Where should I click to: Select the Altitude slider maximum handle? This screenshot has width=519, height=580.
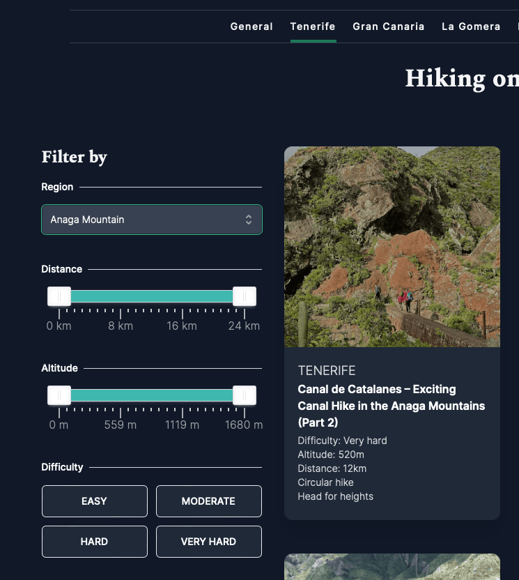[245, 395]
